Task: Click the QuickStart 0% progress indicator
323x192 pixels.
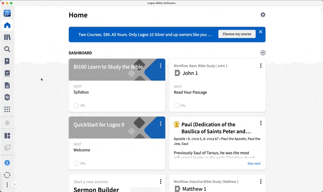Action: click(80, 163)
